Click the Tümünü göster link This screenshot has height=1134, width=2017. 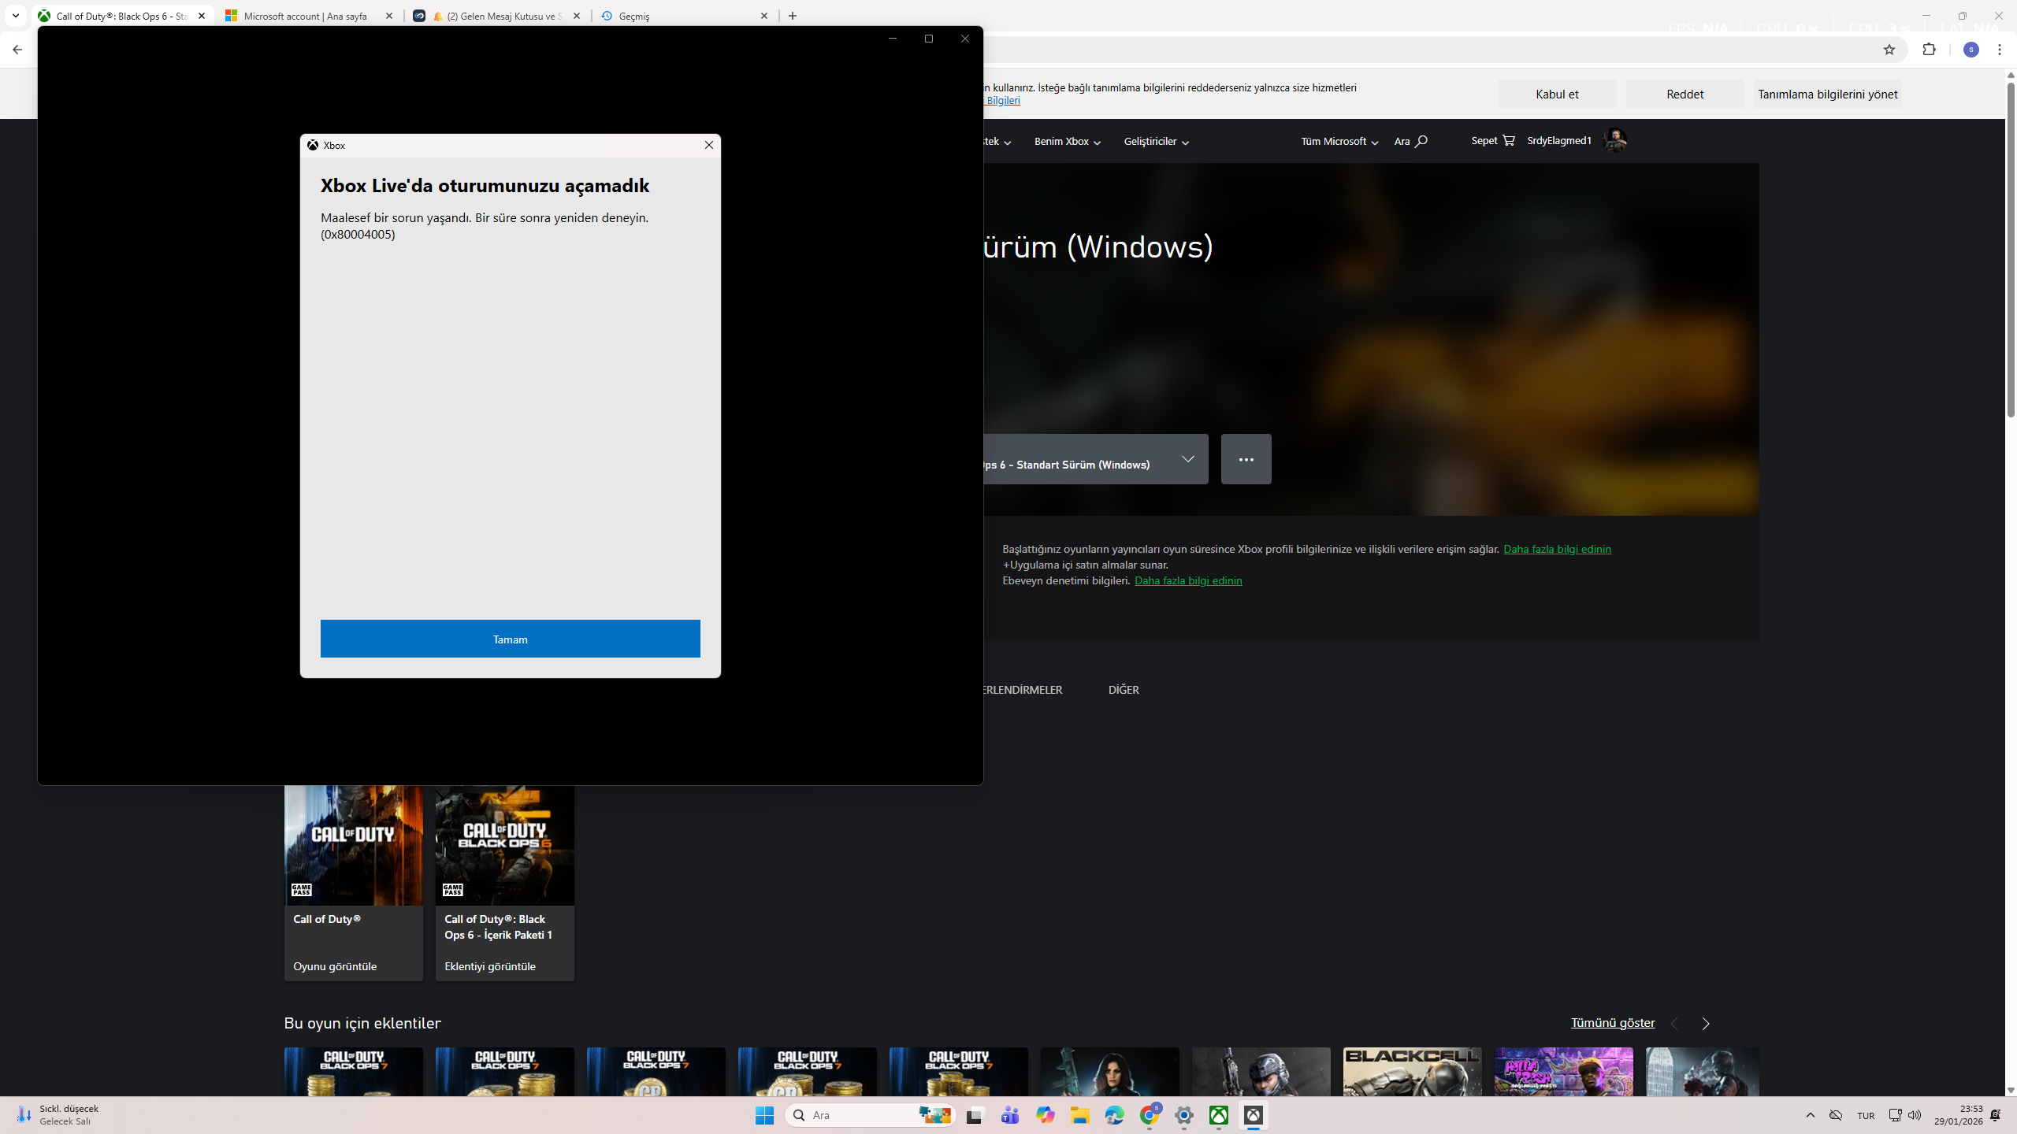(x=1613, y=1023)
